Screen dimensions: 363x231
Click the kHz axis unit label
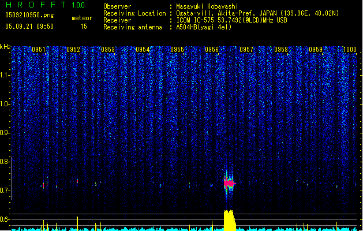5,47
